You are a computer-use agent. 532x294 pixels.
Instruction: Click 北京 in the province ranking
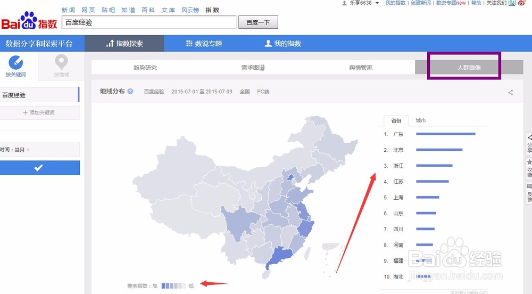(398, 150)
